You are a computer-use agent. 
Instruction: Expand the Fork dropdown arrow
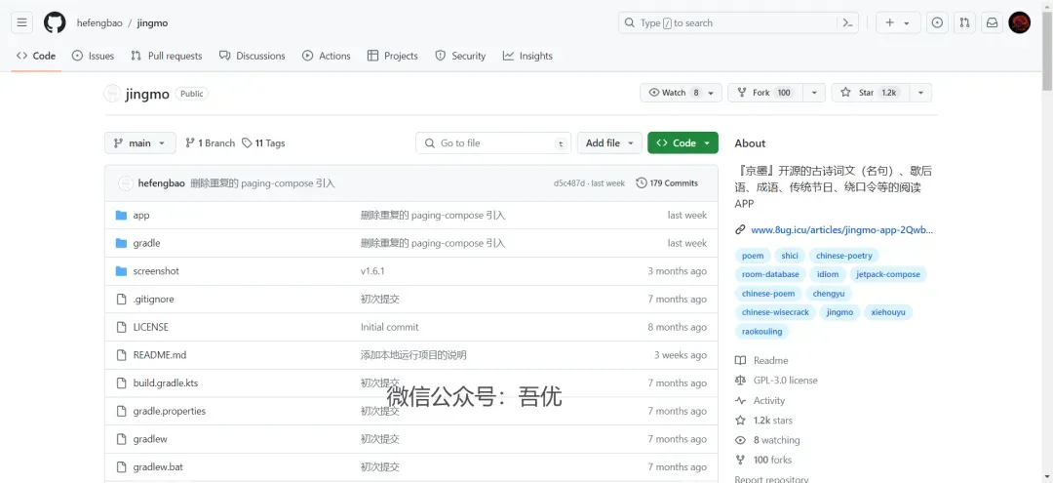(x=814, y=93)
